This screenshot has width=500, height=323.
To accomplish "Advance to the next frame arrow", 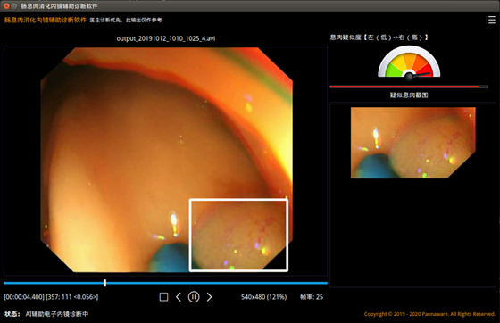I will (209, 297).
